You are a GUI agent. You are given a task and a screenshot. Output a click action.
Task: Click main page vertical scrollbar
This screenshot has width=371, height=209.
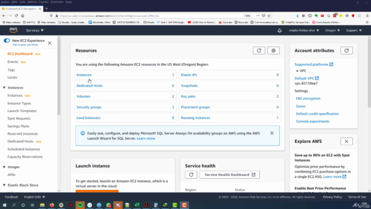369,74
